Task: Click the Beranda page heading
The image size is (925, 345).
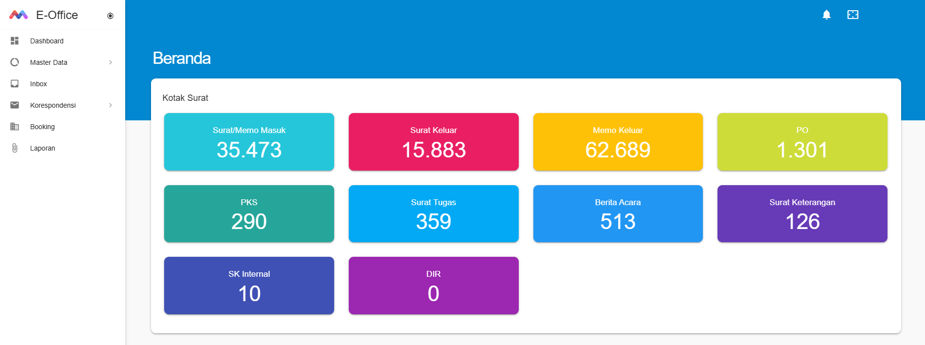Action: pyautogui.click(x=182, y=58)
